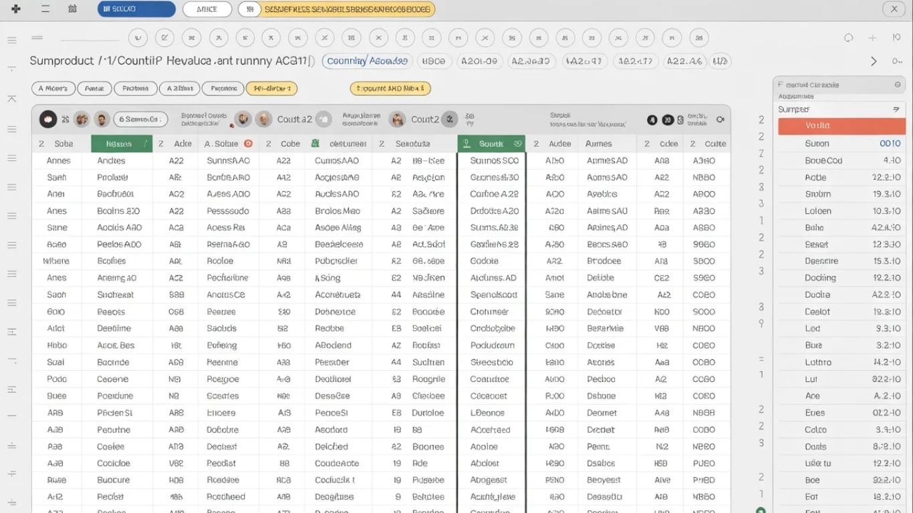913x513 pixels.
Task: Toggle the red badge on the A. Solute column
Action: (247, 143)
